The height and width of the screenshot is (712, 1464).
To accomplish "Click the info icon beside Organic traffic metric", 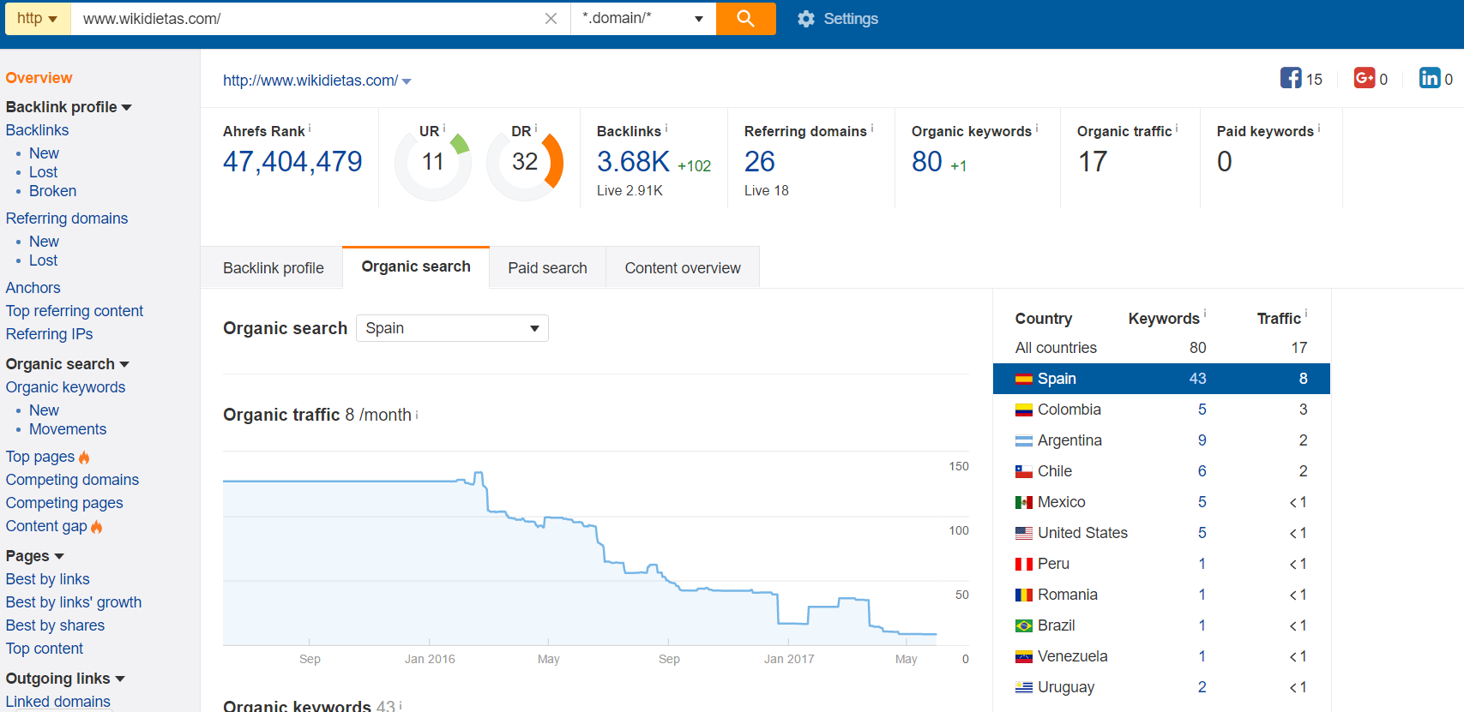I will (x=1177, y=129).
